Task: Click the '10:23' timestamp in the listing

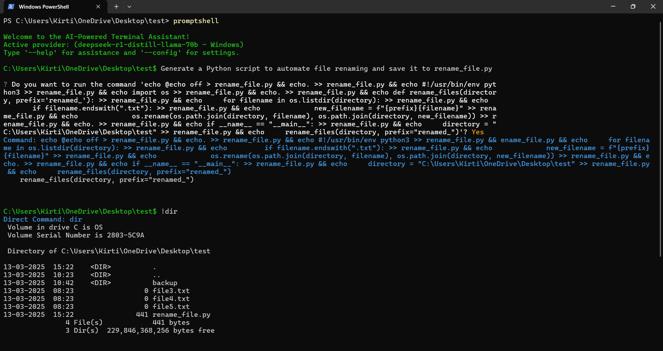Action: click(64, 275)
